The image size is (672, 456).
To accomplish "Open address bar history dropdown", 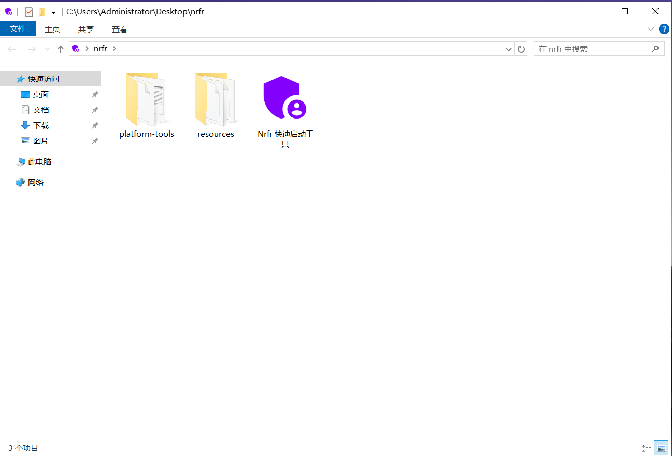I will (509, 49).
